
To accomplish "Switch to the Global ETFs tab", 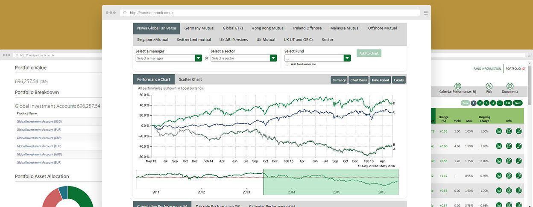I will (233, 28).
